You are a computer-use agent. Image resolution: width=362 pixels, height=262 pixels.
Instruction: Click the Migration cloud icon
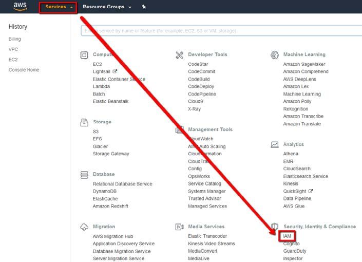(x=84, y=227)
